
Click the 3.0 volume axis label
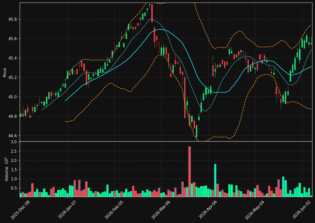14,142
